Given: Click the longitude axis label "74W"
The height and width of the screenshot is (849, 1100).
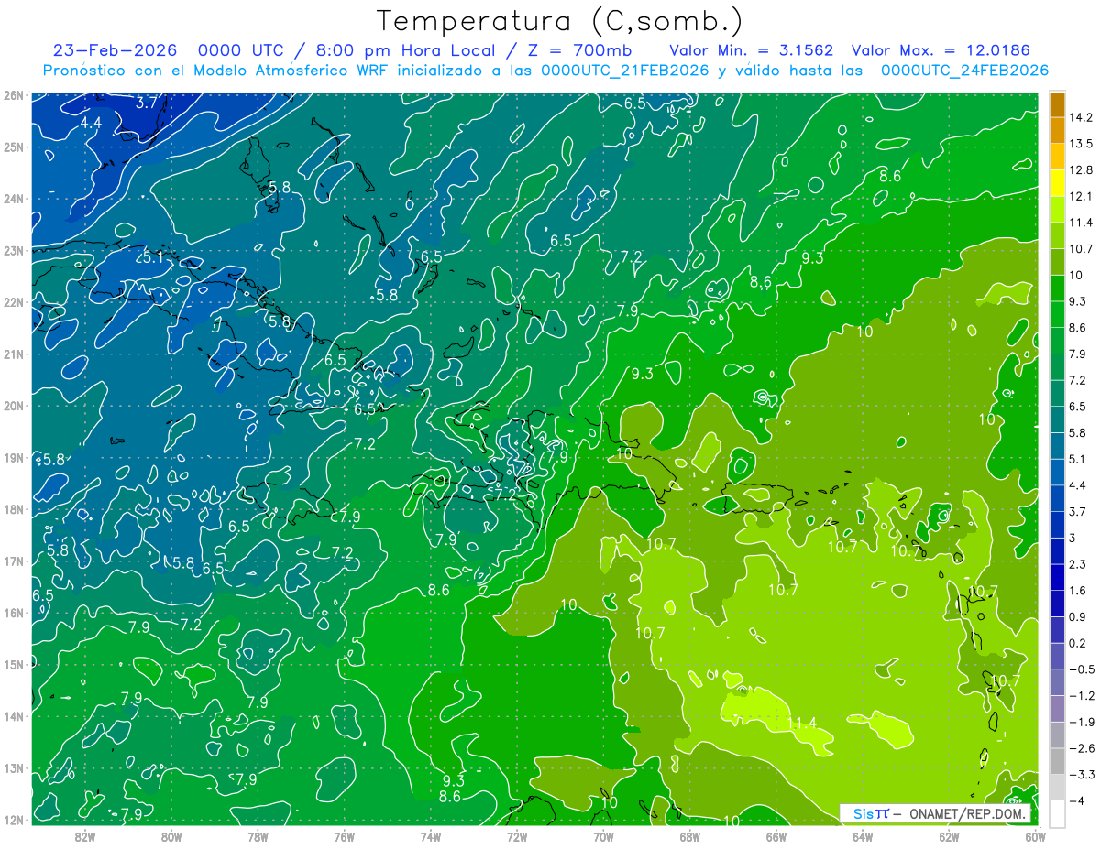Looking at the screenshot, I should coord(431,835).
